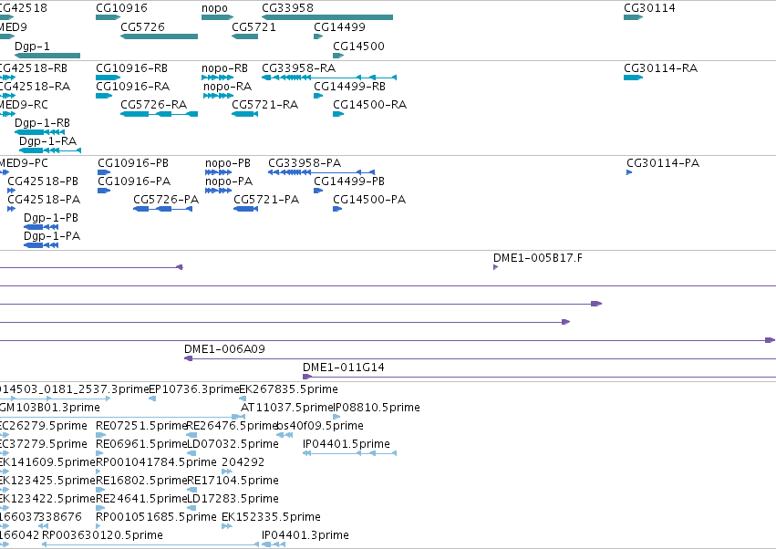Click EST RP001041784.5prime
The image size is (776, 549).
[157, 463]
